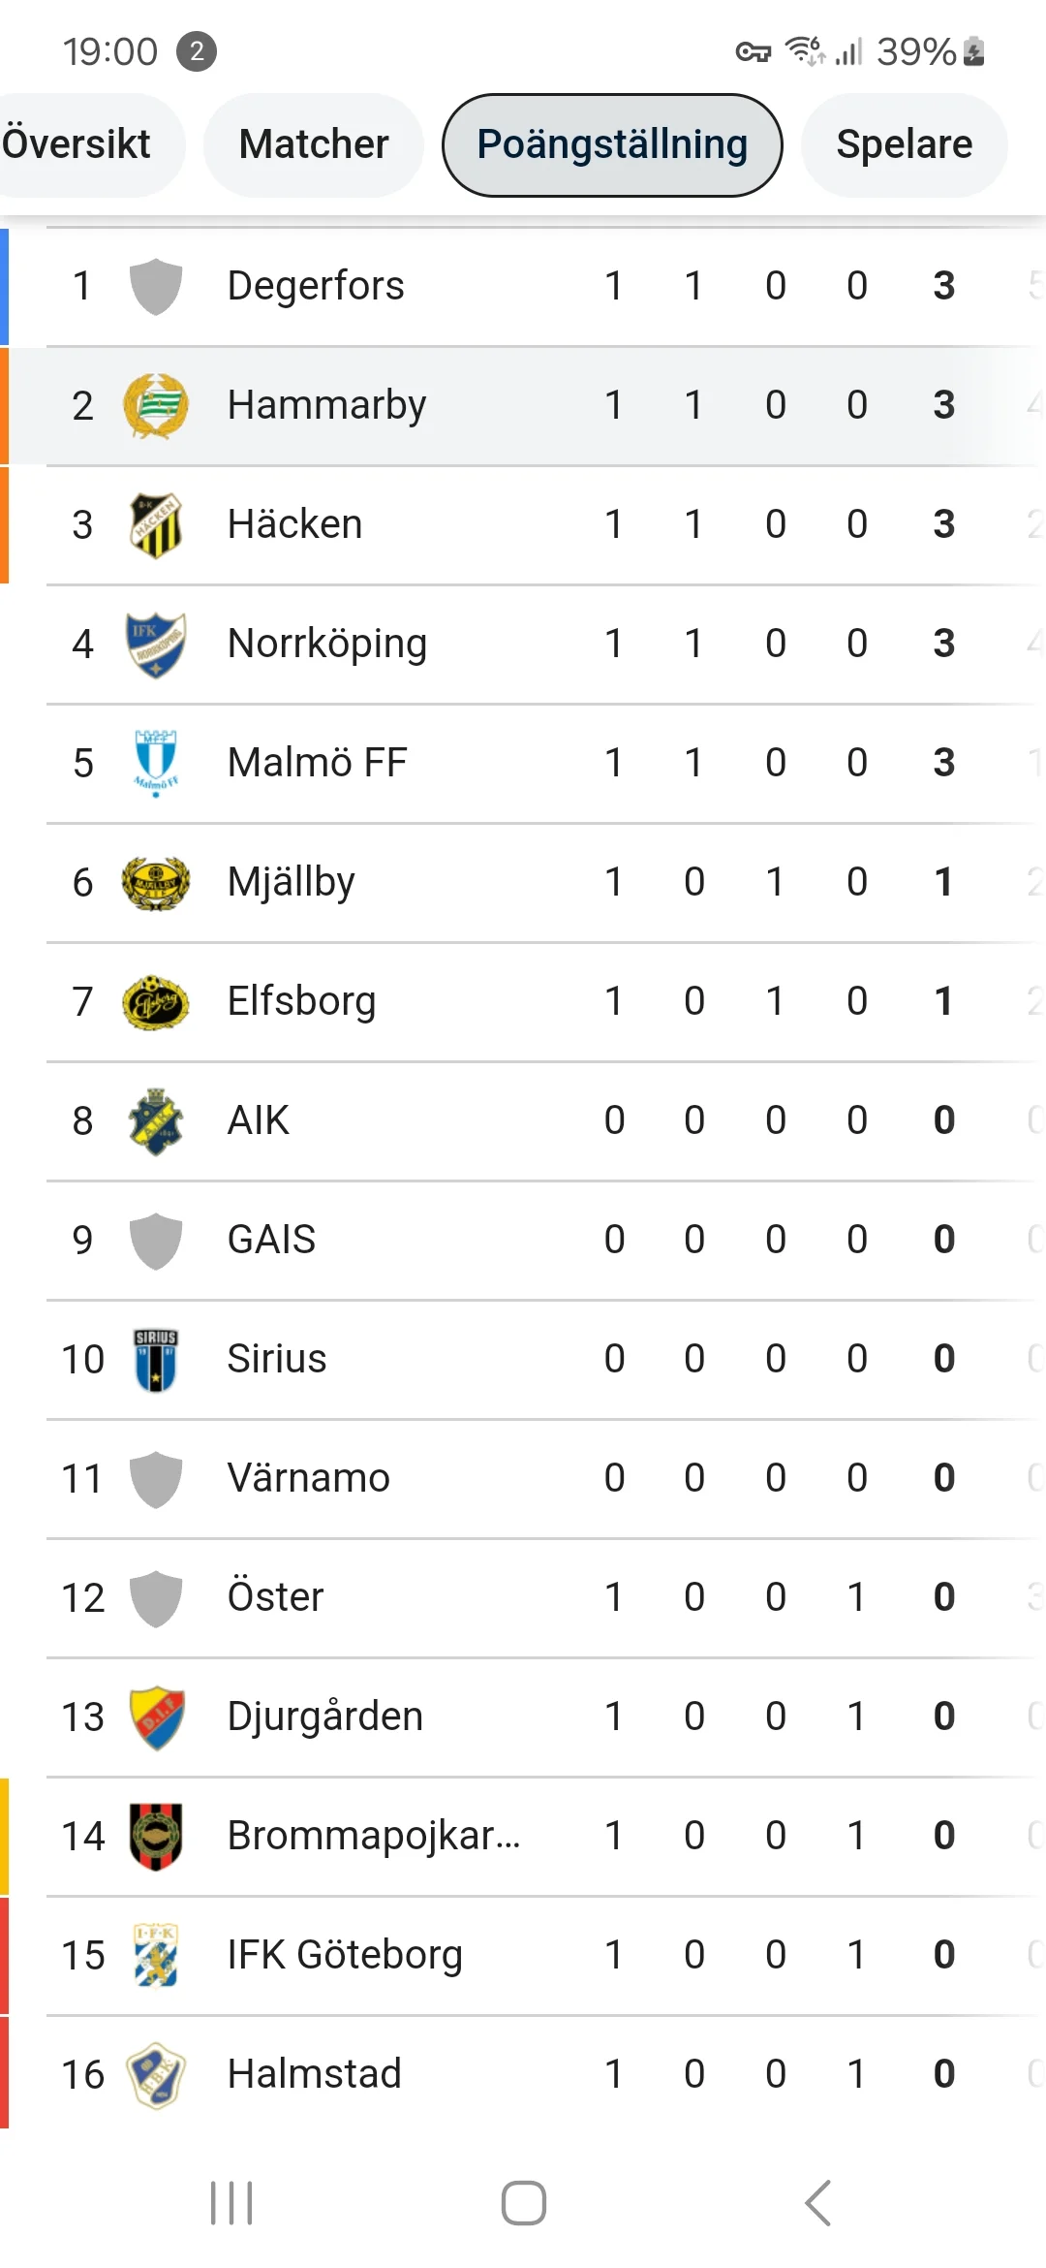Open the Spelare tab

[904, 145]
